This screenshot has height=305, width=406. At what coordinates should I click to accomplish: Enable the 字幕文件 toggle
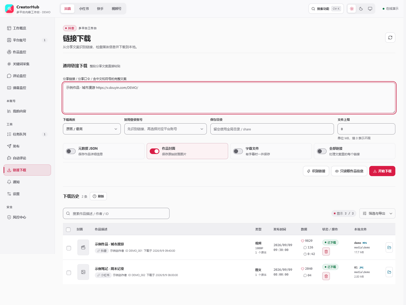point(238,151)
